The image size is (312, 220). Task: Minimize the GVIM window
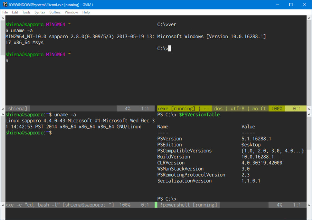tap(275, 5)
